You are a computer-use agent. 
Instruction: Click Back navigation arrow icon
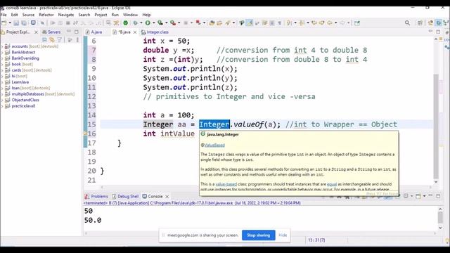(330, 23)
